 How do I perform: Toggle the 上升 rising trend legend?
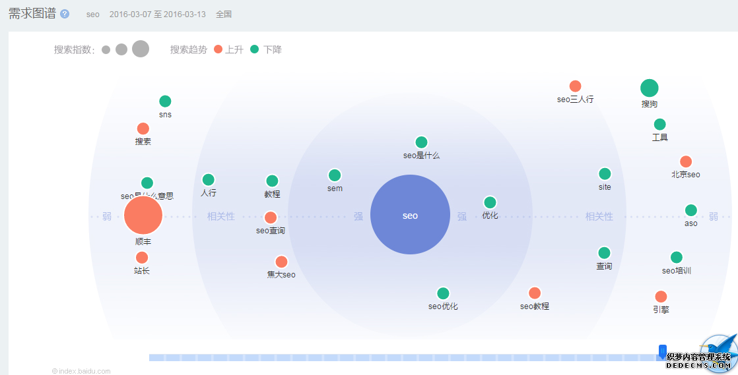tap(228, 49)
